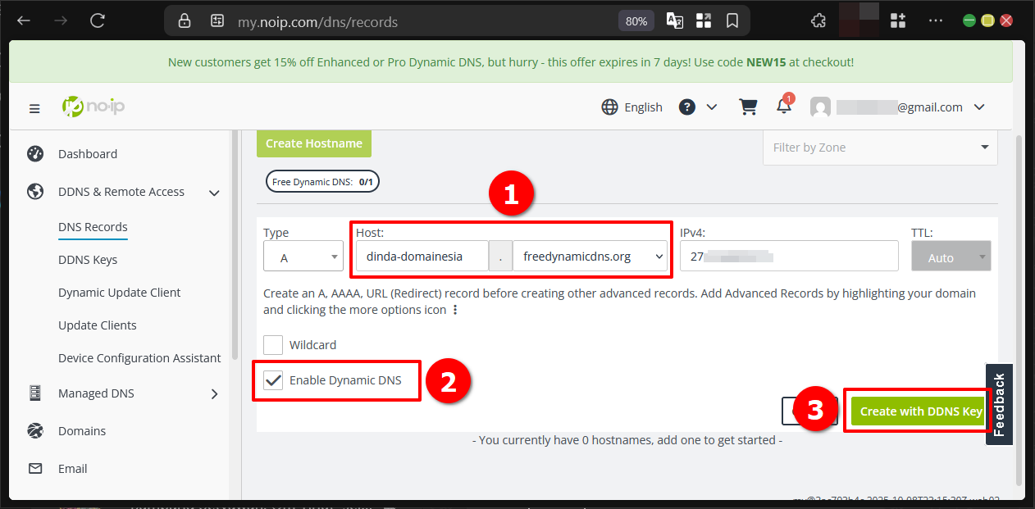Click the browser translate icon
The height and width of the screenshot is (509, 1035).
674,21
